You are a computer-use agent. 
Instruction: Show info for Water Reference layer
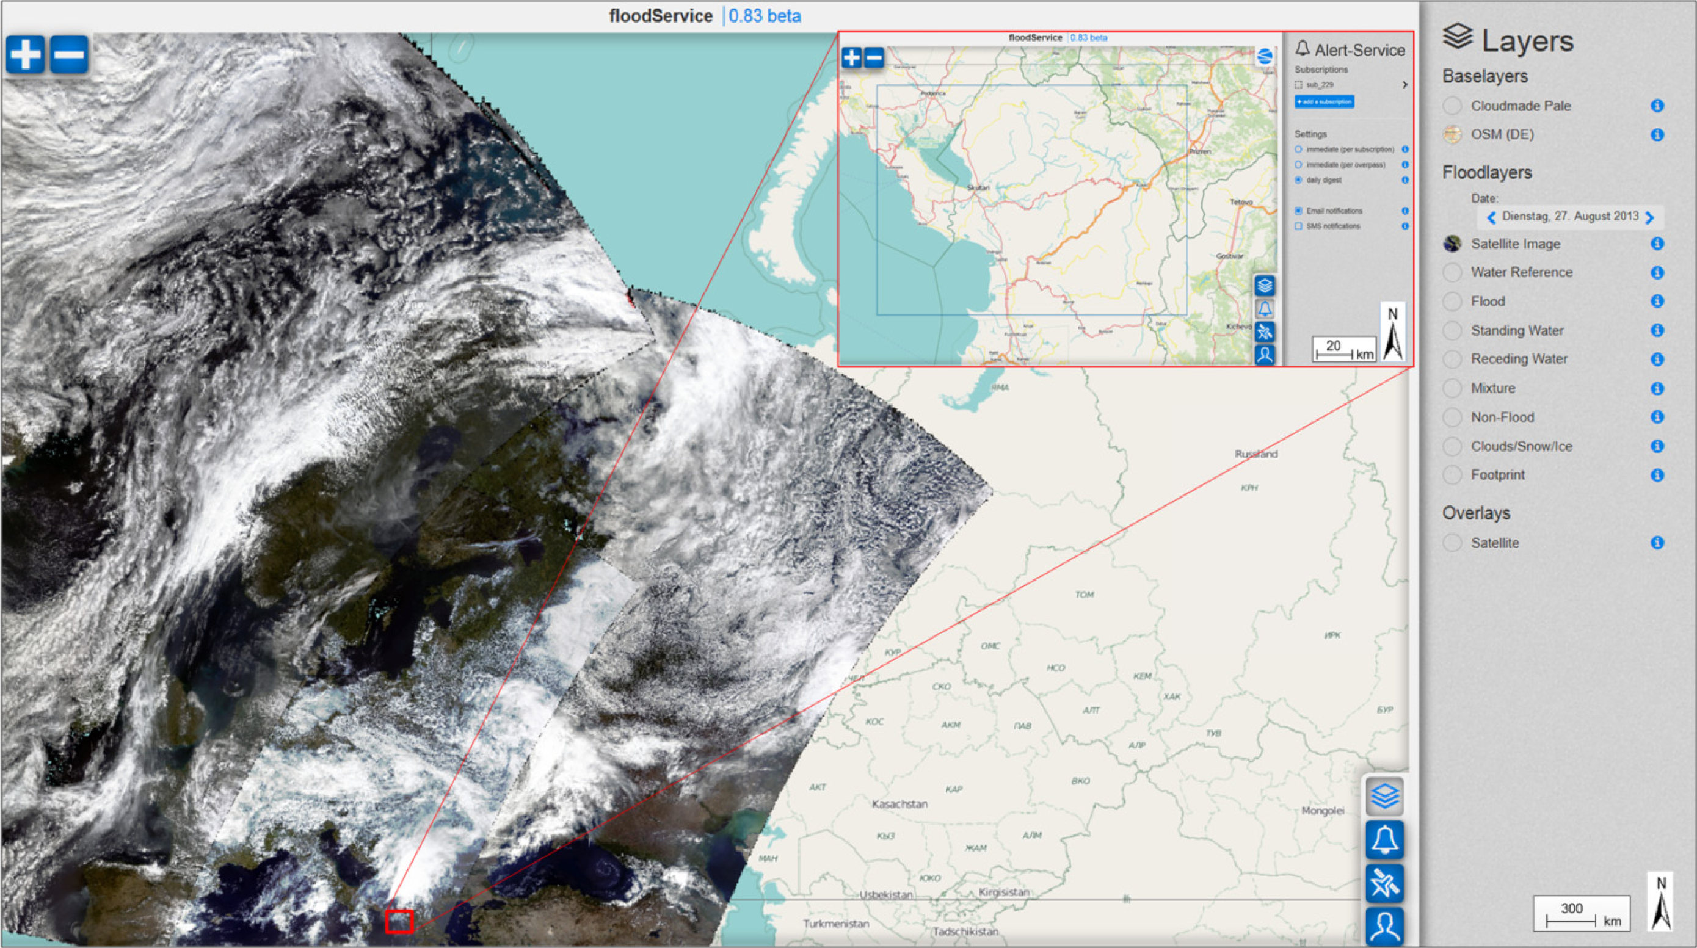[x=1657, y=272]
